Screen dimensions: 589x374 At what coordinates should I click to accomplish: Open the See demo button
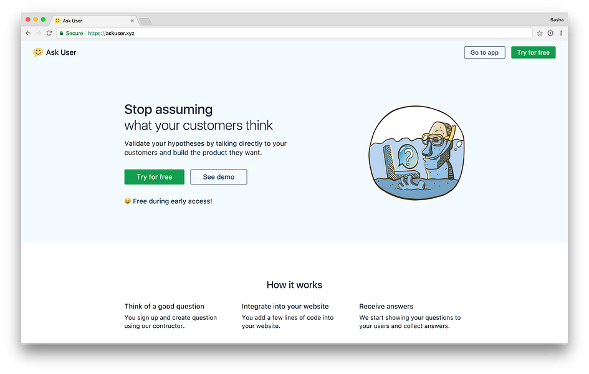coord(219,177)
